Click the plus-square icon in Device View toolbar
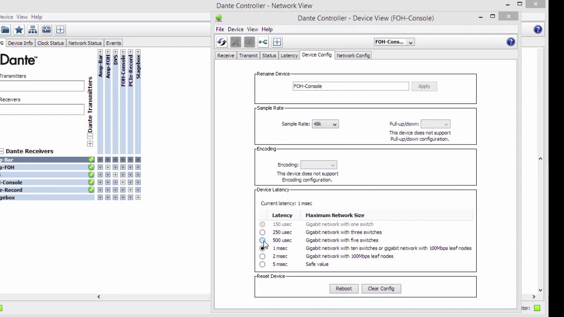 pyautogui.click(x=277, y=42)
